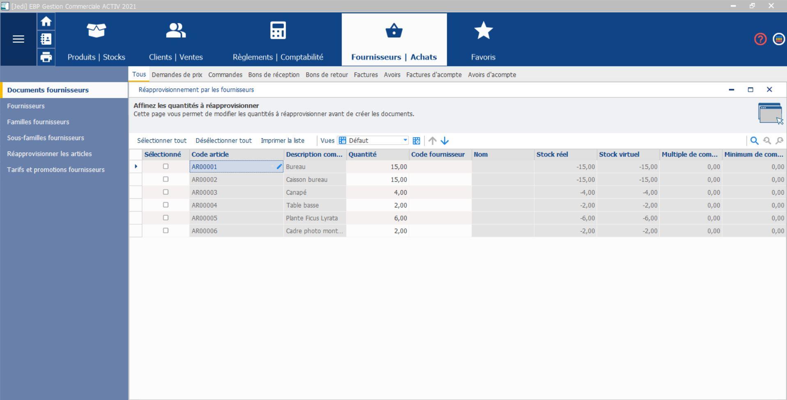Click the Règlements | Comptabilité calculator icon
This screenshot has height=400, width=787.
tap(277, 30)
